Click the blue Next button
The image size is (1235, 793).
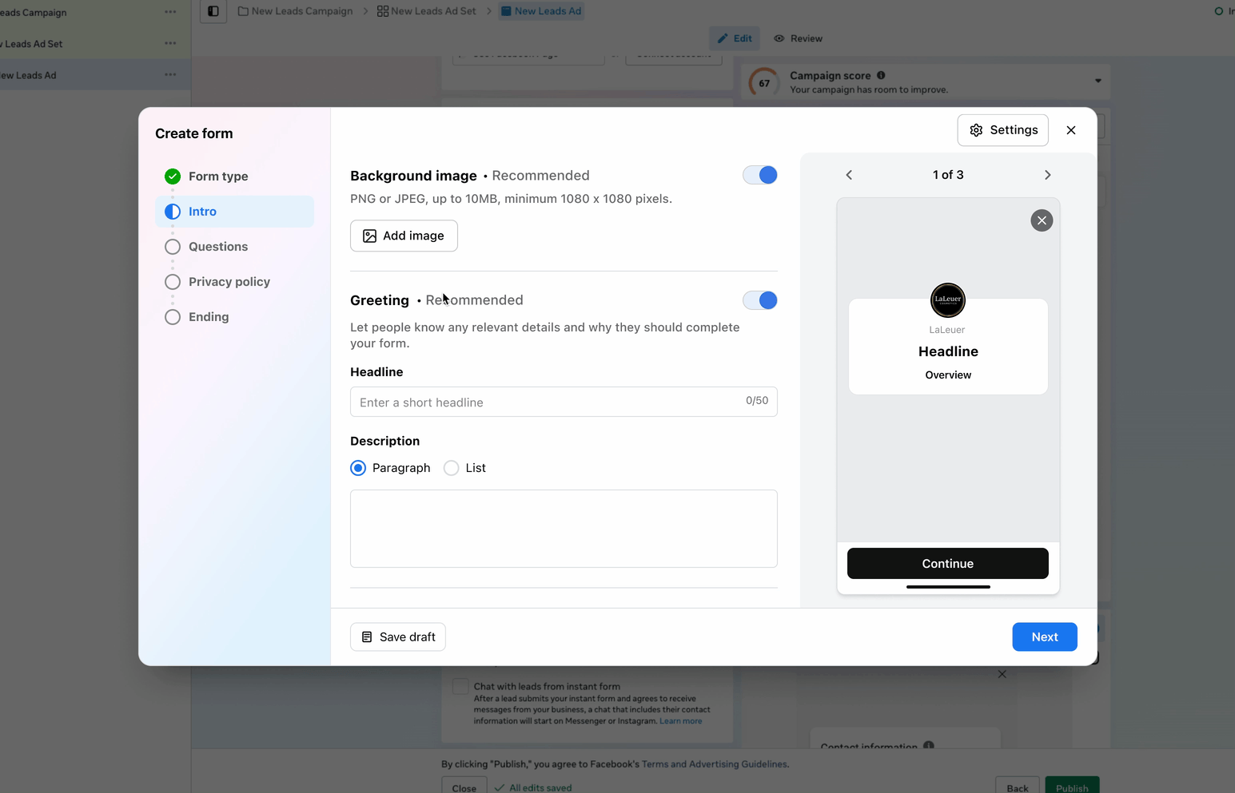pyautogui.click(x=1044, y=636)
